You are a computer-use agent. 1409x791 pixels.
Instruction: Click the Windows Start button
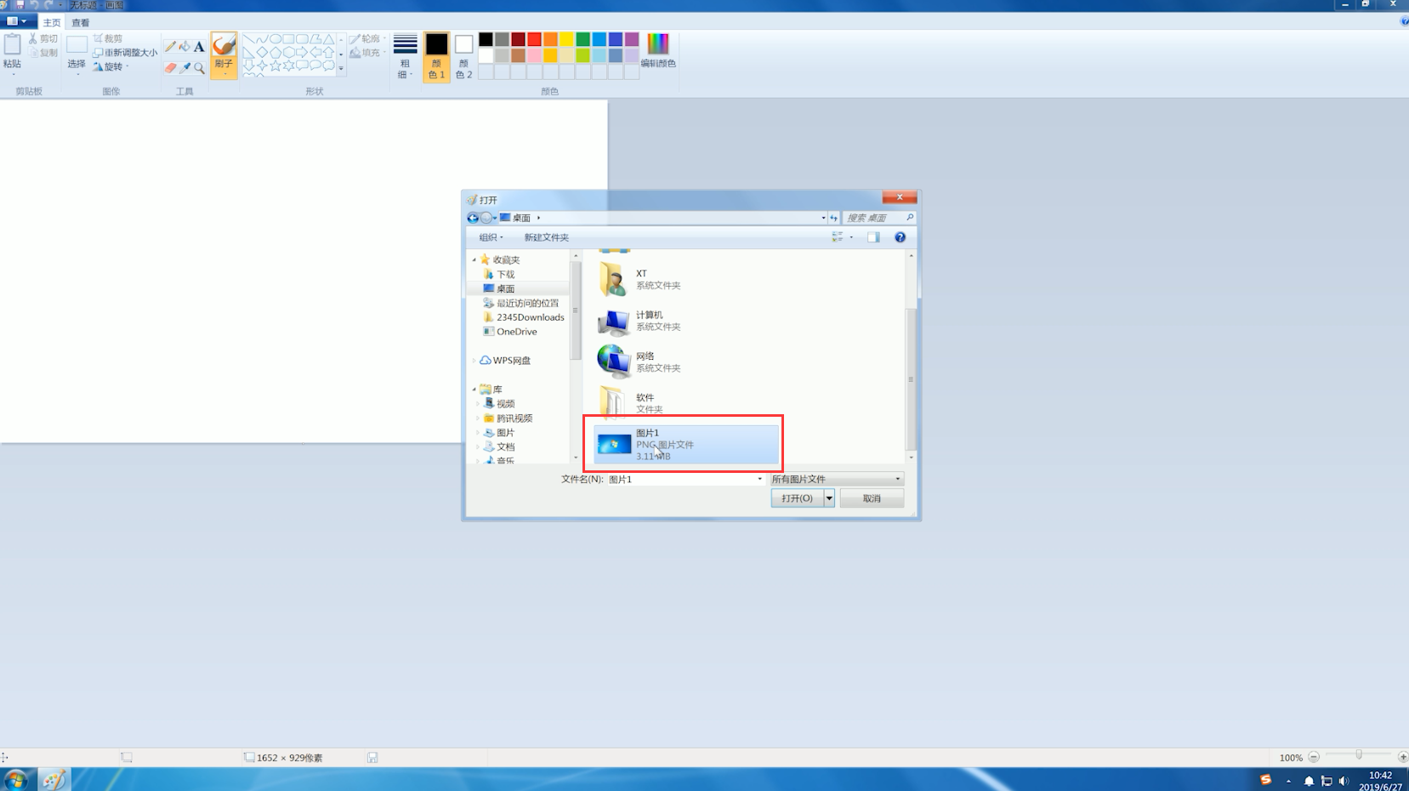[15, 779]
